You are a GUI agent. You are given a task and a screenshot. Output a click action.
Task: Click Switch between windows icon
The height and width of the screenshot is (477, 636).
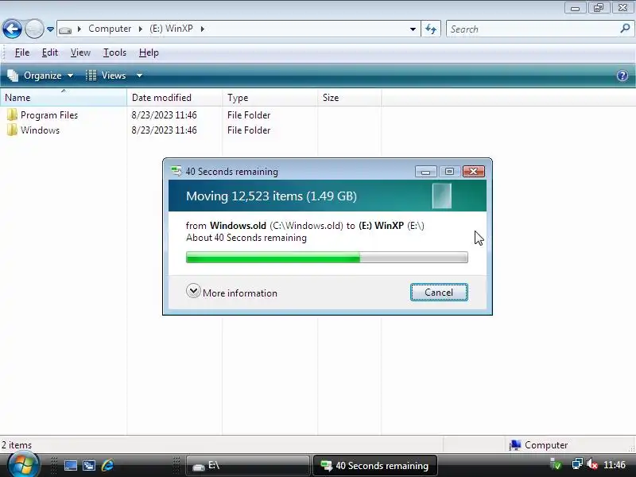(x=89, y=465)
